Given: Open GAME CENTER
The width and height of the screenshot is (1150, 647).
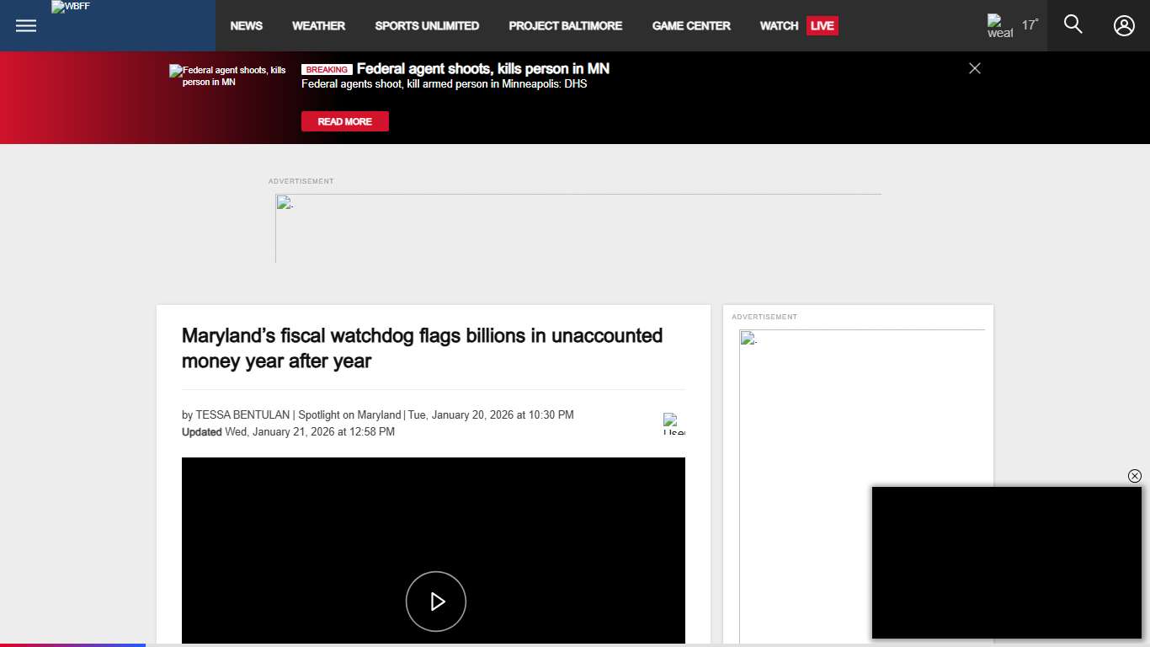Looking at the screenshot, I should (690, 25).
